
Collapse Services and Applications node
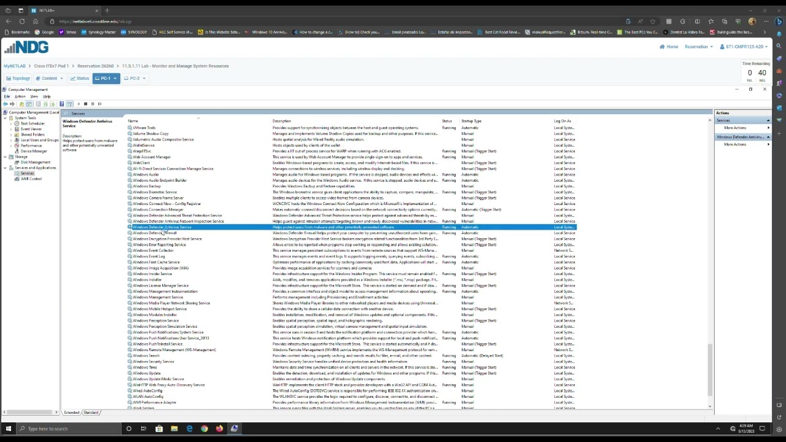pyautogui.click(x=5, y=168)
